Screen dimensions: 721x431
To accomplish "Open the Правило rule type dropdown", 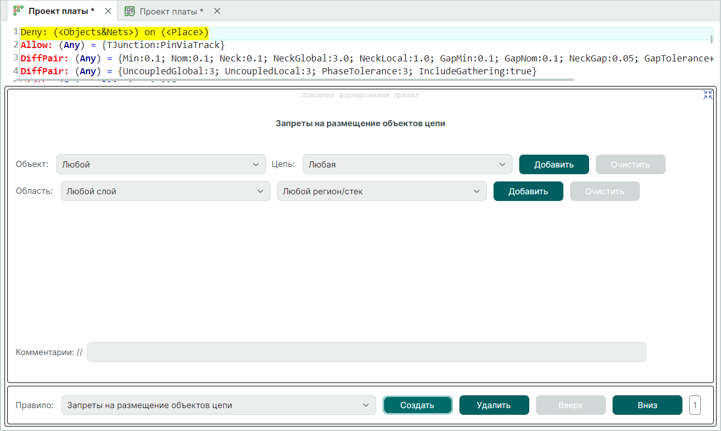I will click(x=218, y=405).
